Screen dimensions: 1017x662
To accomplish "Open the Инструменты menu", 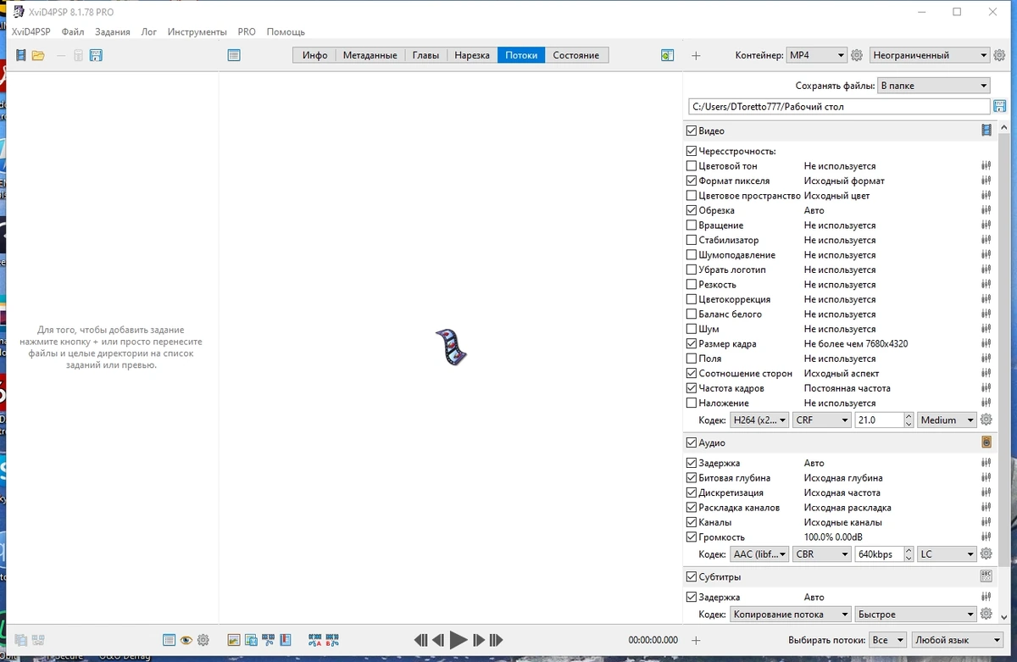I will click(x=197, y=31).
